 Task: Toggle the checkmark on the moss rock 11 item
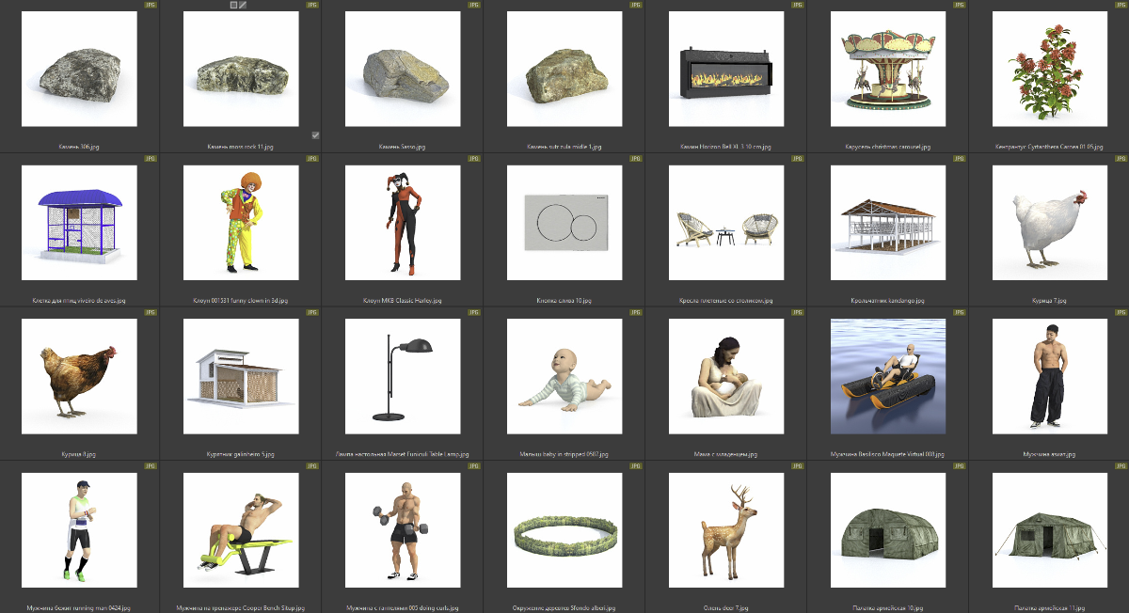(315, 135)
